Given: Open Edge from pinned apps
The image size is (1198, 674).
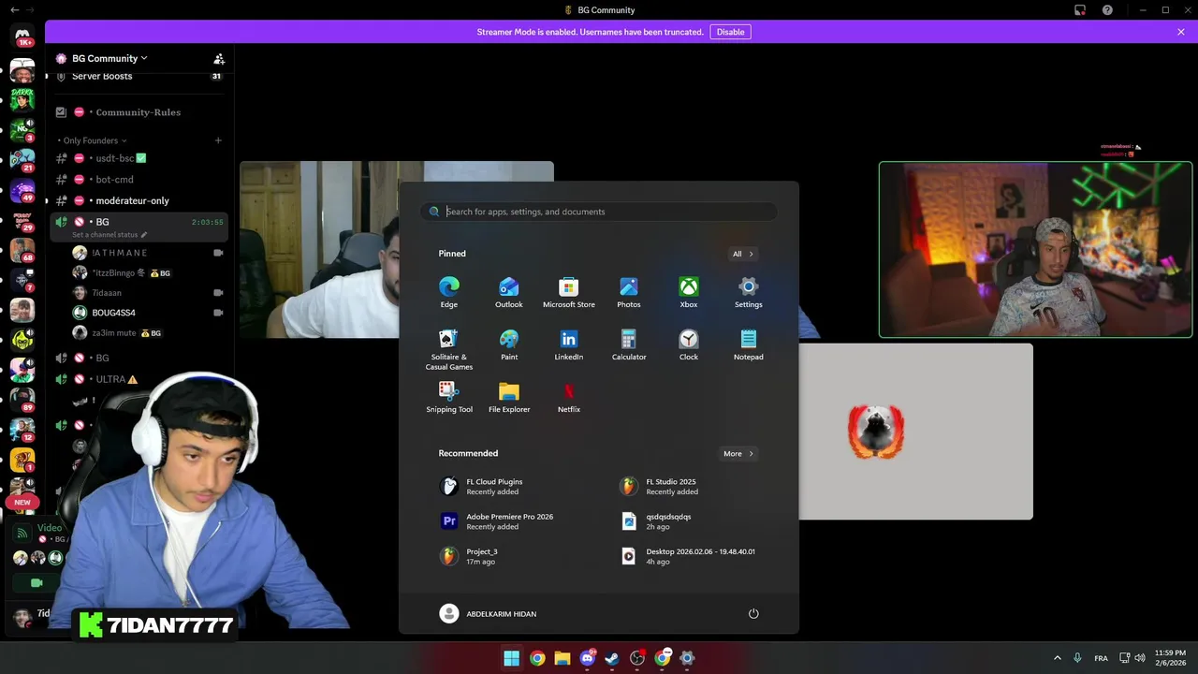Looking at the screenshot, I should point(449,292).
